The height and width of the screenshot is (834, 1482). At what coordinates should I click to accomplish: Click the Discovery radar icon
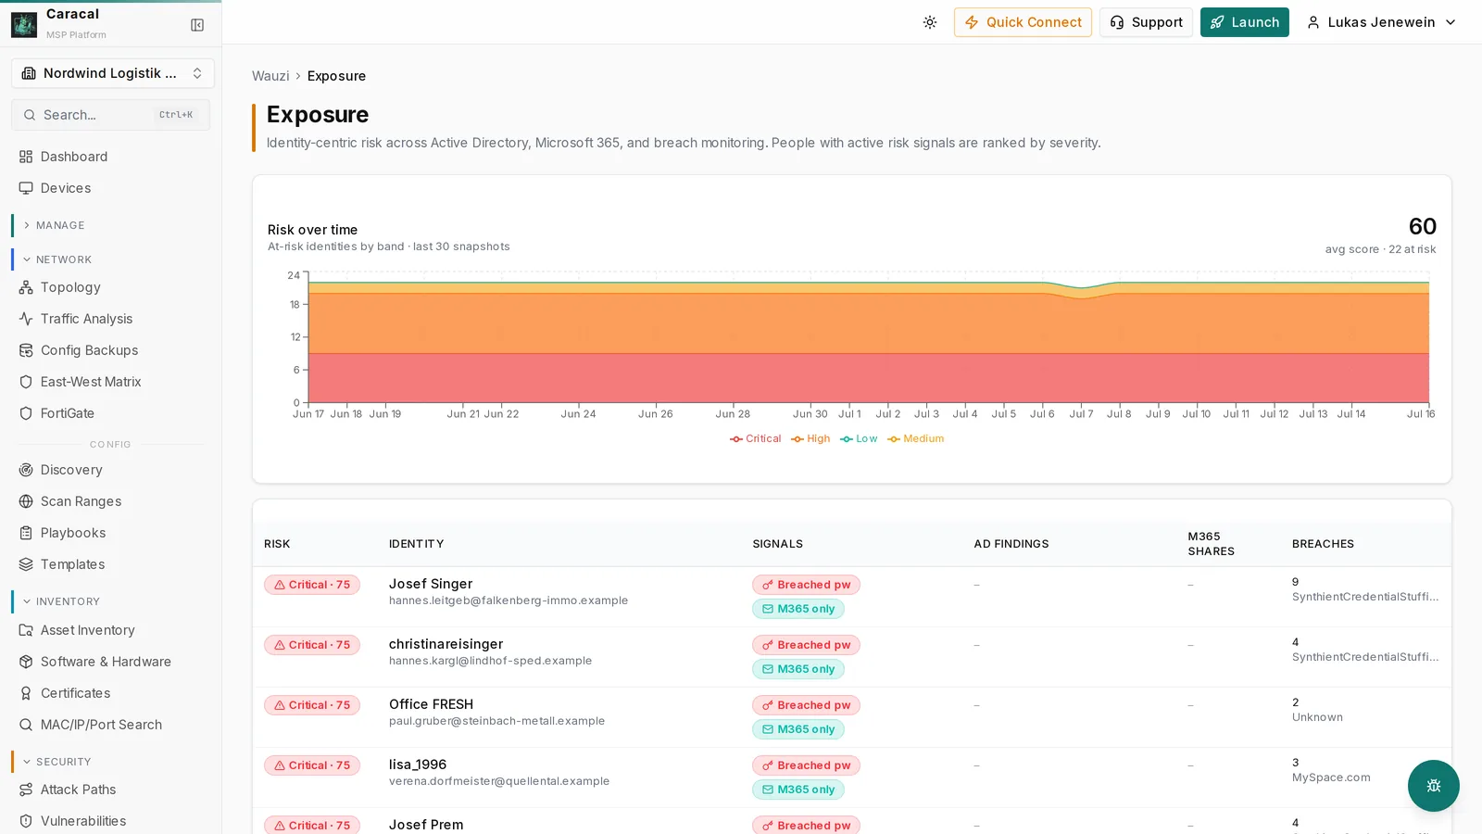coord(26,470)
